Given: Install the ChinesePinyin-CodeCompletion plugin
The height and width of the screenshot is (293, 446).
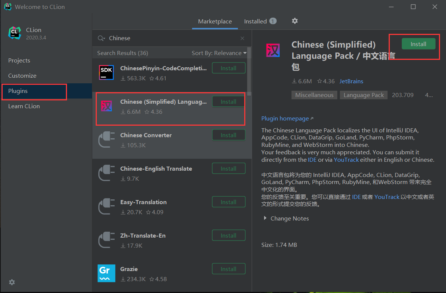Looking at the screenshot, I should [229, 68].
